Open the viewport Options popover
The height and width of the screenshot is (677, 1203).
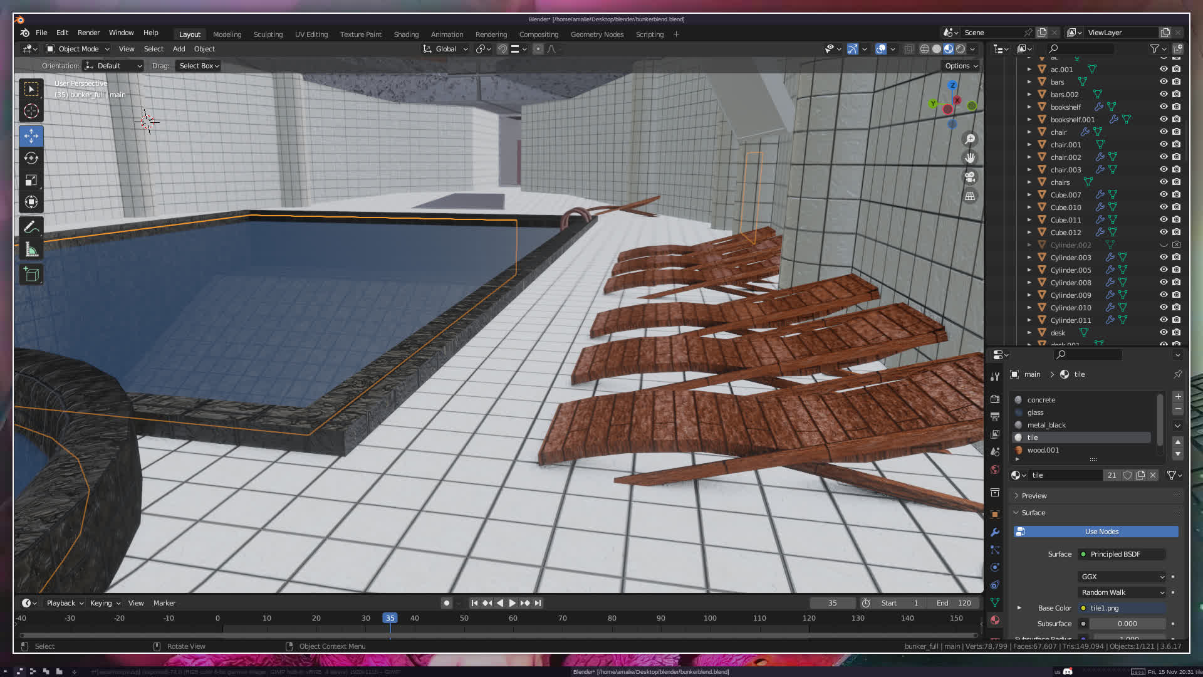pyautogui.click(x=961, y=66)
